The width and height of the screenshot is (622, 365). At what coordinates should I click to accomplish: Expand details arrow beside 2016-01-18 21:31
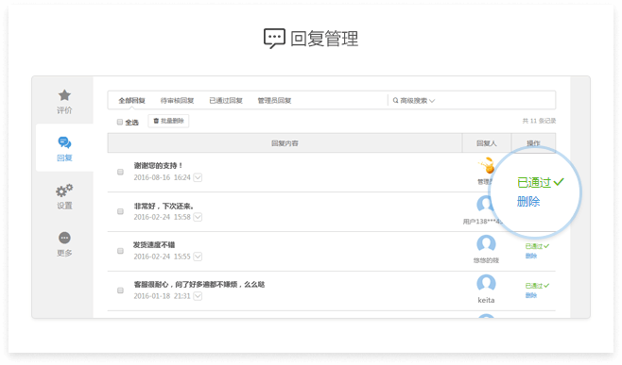coord(198,296)
